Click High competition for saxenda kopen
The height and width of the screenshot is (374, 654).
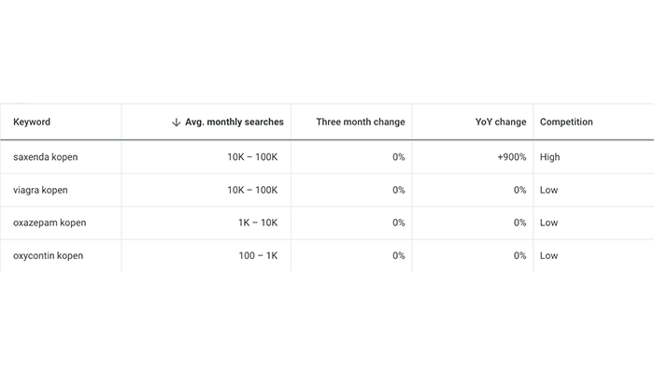(550, 157)
